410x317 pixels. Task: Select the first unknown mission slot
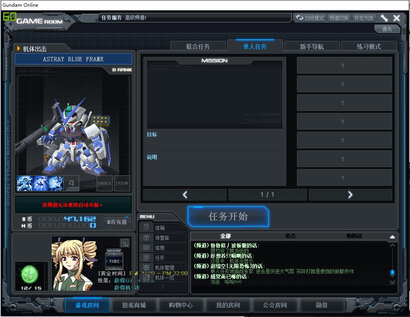click(x=344, y=65)
